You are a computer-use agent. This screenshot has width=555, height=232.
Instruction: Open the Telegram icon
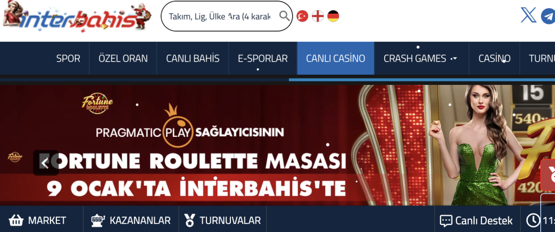pos(548,16)
